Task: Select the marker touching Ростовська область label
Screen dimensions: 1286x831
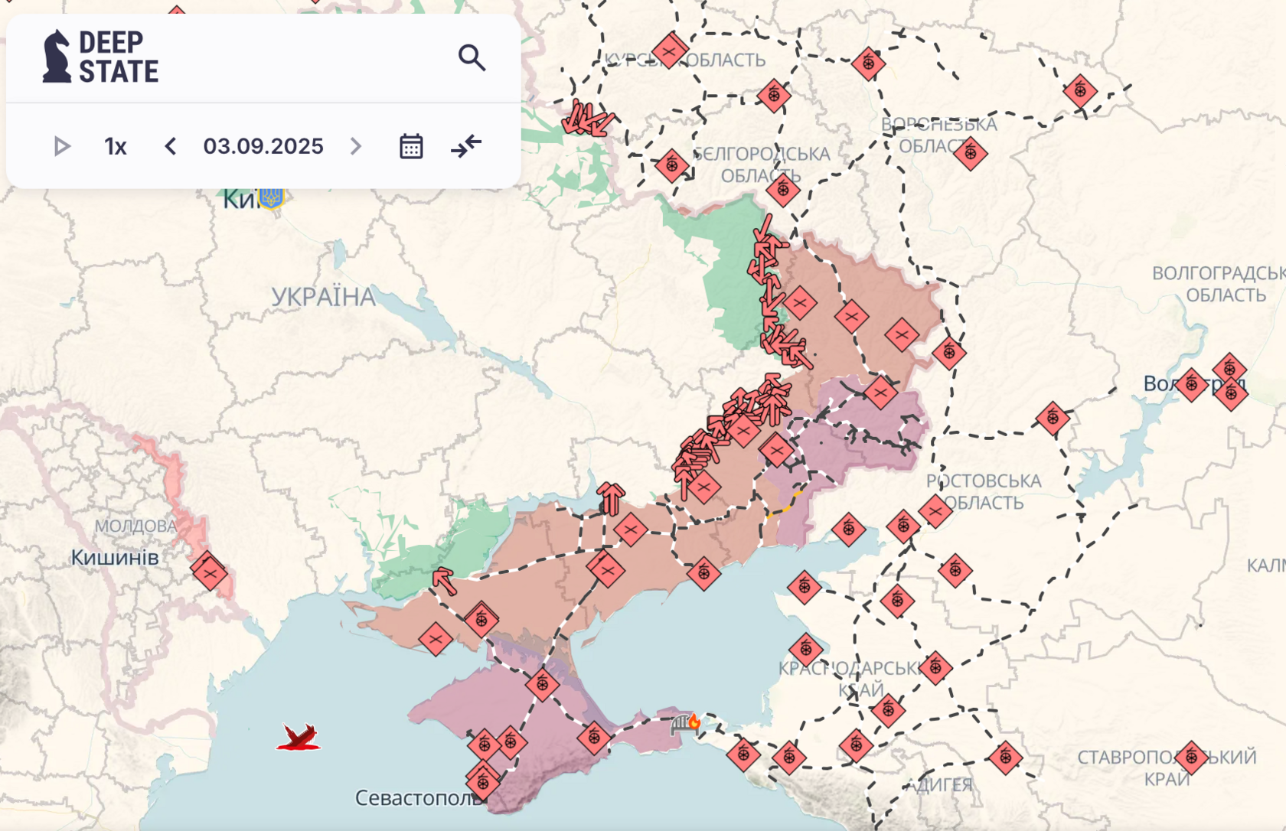Action: tap(935, 511)
